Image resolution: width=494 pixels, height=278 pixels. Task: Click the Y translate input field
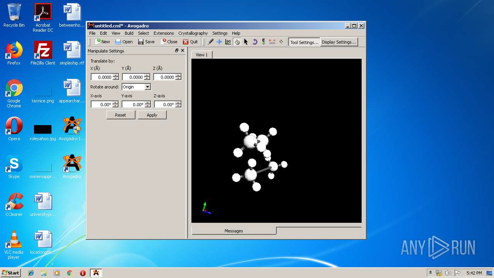[x=133, y=77]
